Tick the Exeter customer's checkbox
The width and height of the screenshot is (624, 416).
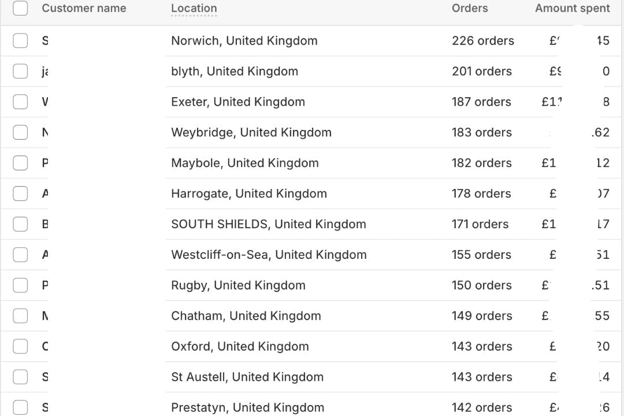[x=20, y=102]
